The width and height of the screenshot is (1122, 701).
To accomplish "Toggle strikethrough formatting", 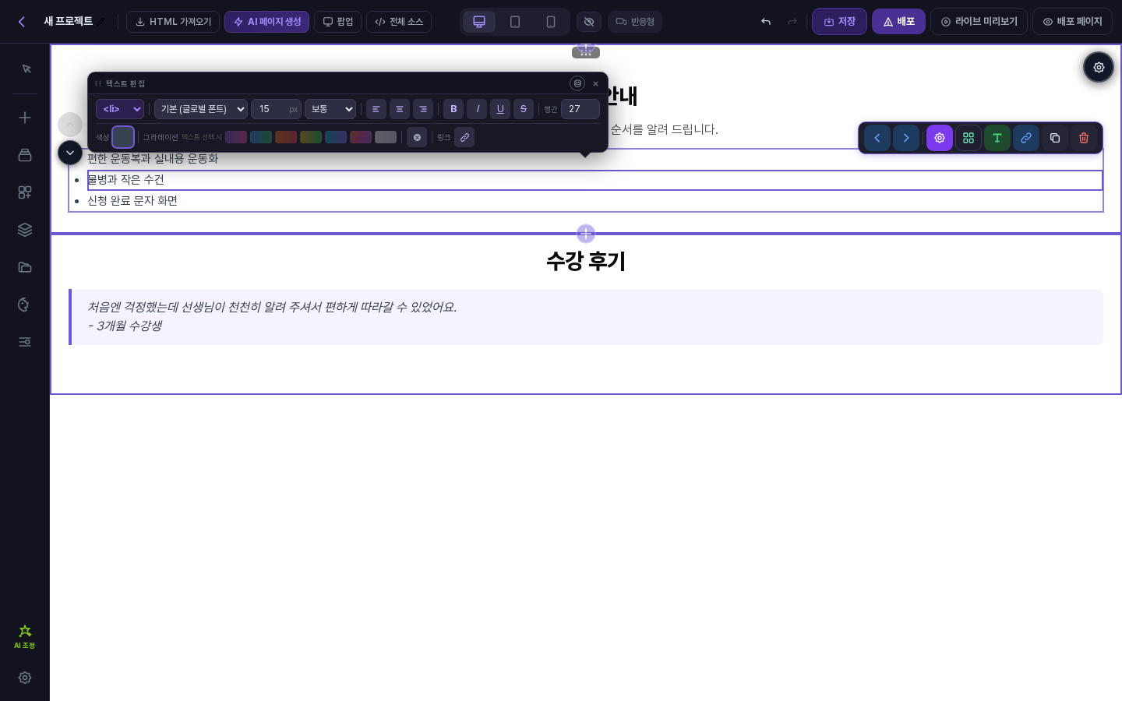I will [524, 109].
